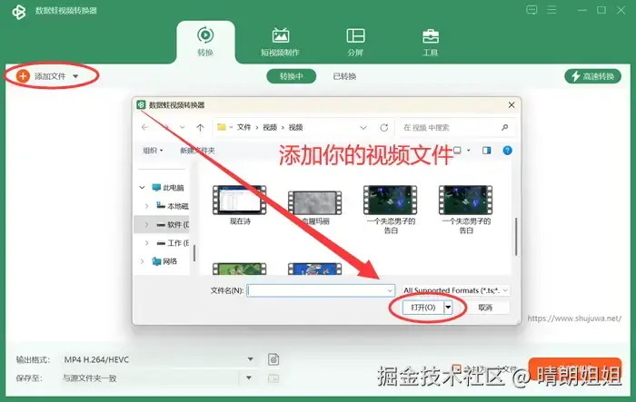Open the 分屏 split-screen tab
Screen dimensions: 636x402
tap(355, 42)
